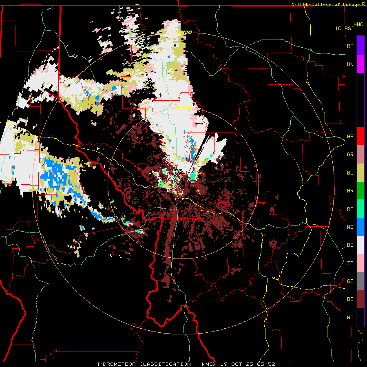367x367 pixels.
Task: Click the 'RA' legend label
Action: [350, 209]
